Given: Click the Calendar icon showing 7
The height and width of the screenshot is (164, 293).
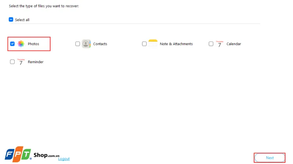Looking at the screenshot, I should click(219, 44).
